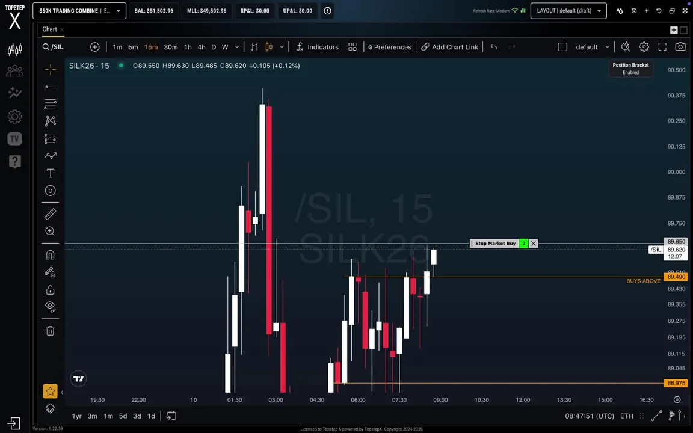Open the emoji icons tool
Viewport: 693px width, 433px height.
point(51,191)
